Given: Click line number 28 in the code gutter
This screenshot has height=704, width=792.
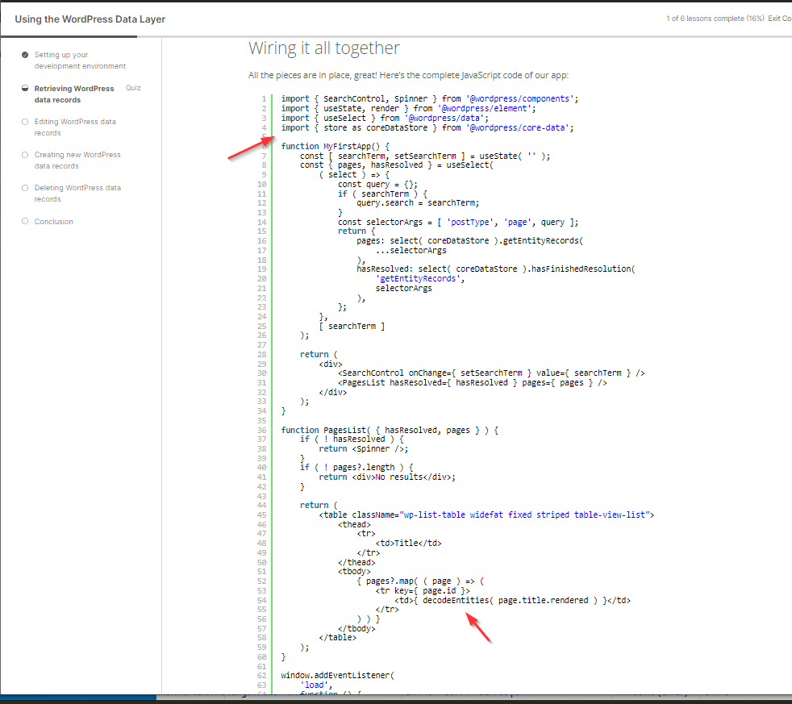Looking at the screenshot, I should (x=261, y=355).
